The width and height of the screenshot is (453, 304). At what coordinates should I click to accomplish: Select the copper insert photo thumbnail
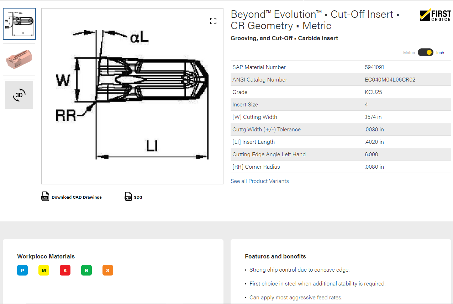(x=19, y=59)
